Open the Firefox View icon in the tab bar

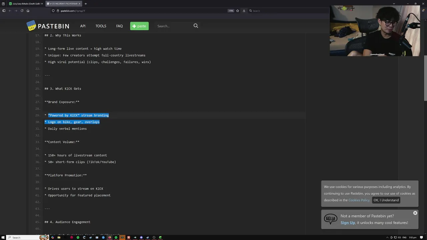pyautogui.click(x=3, y=4)
